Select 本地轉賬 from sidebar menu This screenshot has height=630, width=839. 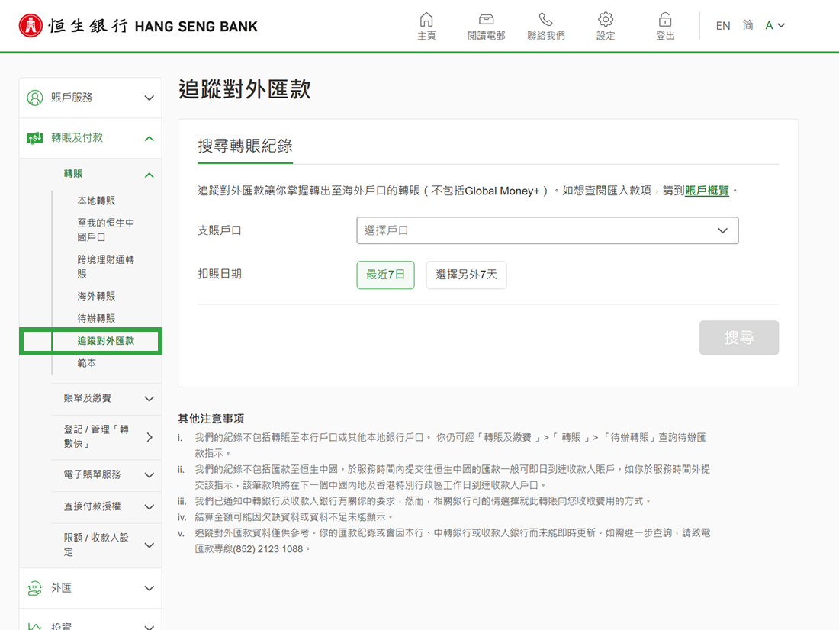tap(96, 201)
